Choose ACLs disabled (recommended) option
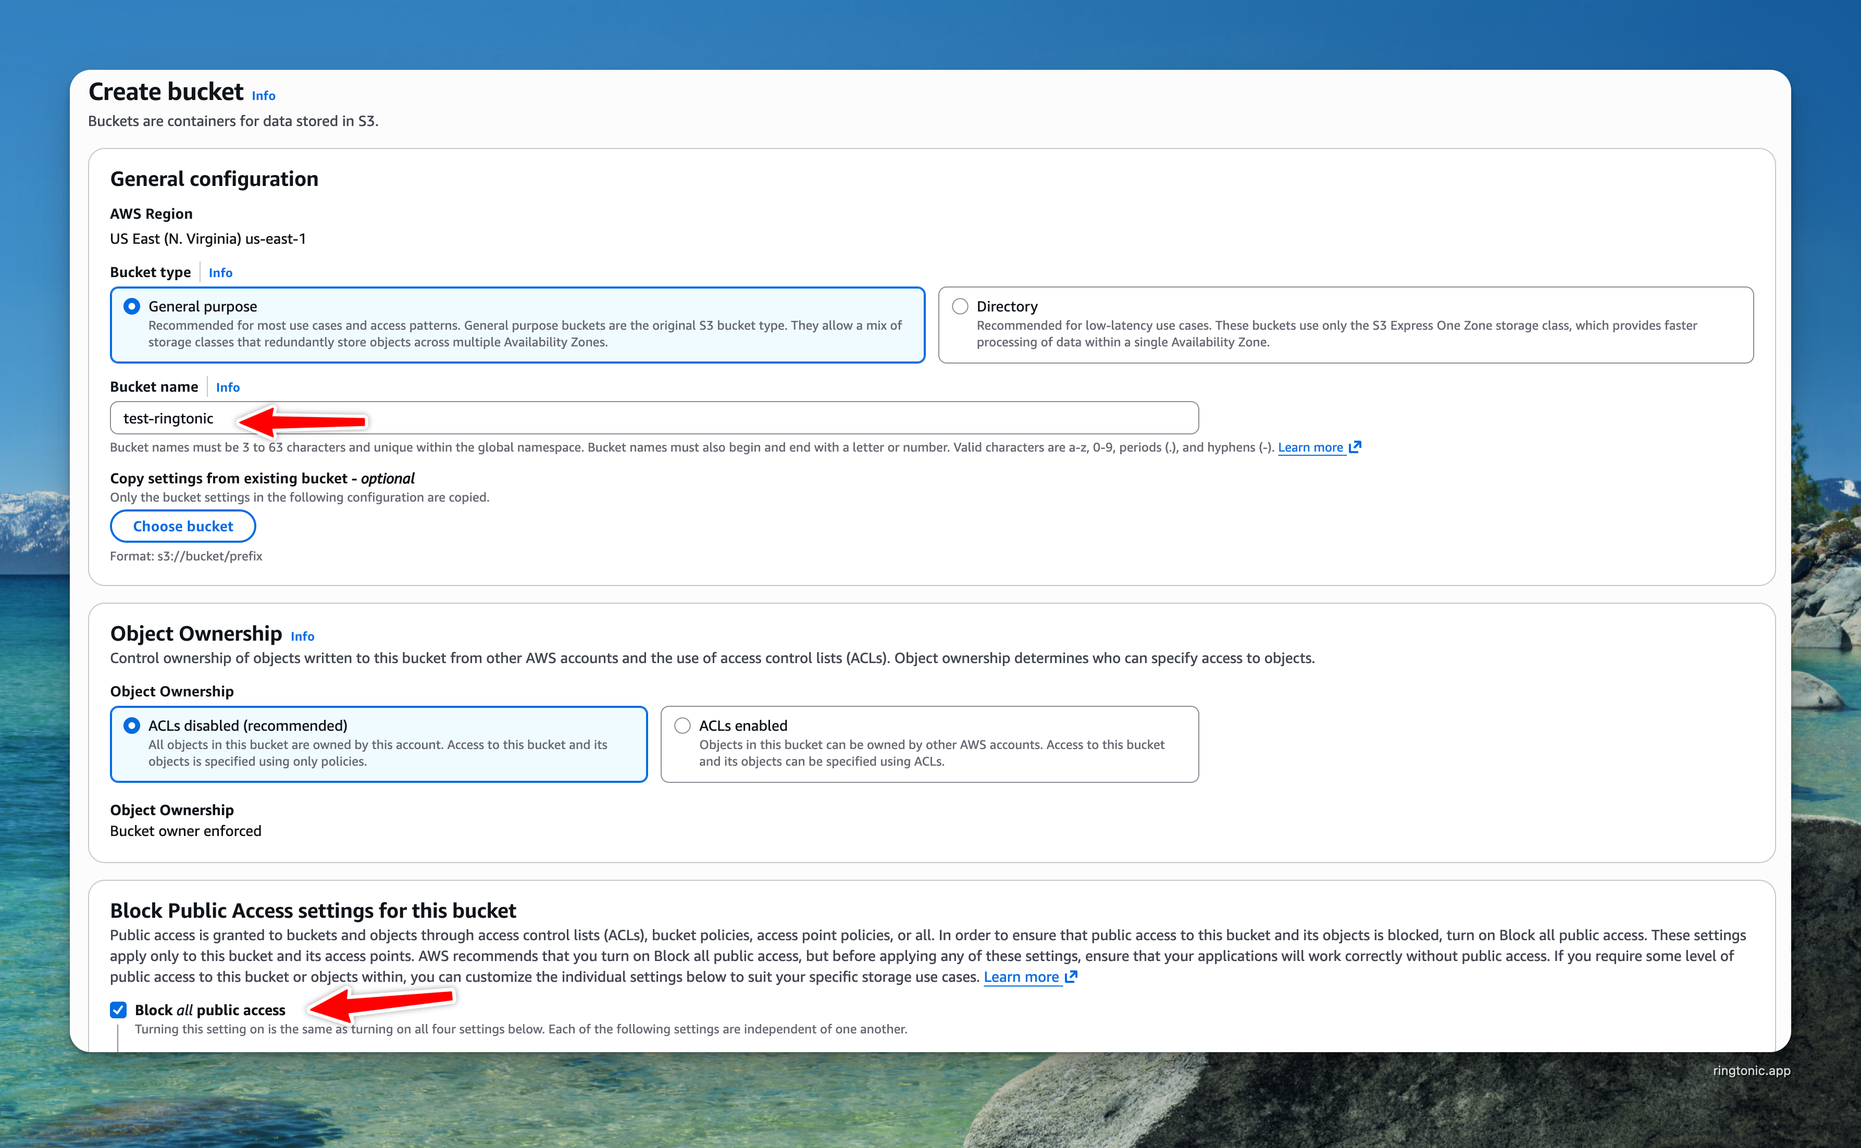This screenshot has height=1148, width=1861. coord(131,725)
